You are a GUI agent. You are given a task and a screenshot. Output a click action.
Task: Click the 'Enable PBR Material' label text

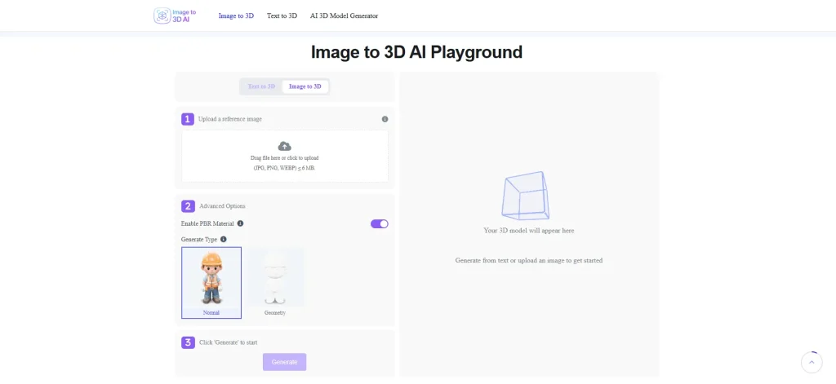tap(207, 223)
